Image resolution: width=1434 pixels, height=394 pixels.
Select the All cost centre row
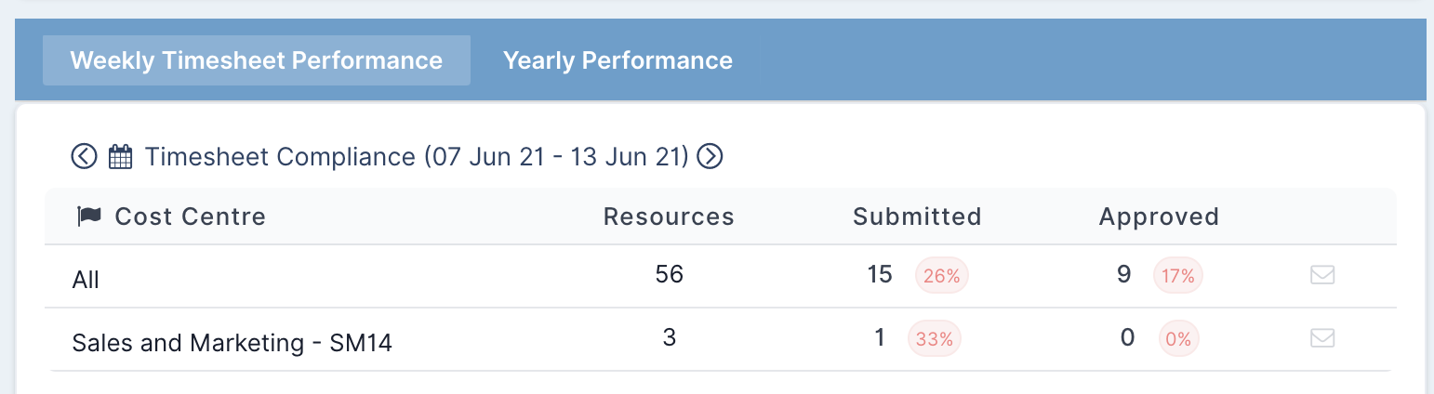(x=721, y=276)
